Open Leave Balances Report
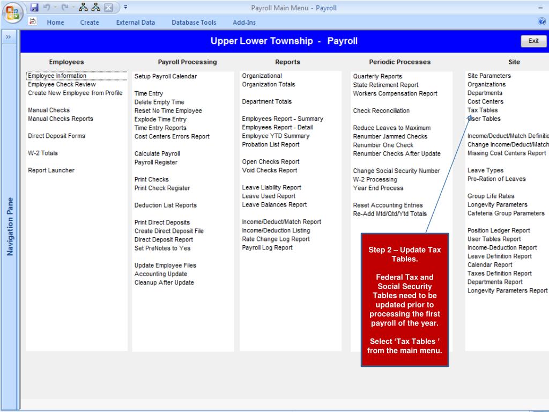Viewport: 549px width, 412px height. click(274, 204)
